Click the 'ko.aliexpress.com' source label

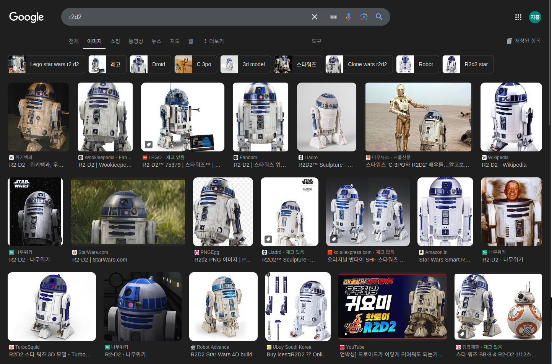pos(352,252)
